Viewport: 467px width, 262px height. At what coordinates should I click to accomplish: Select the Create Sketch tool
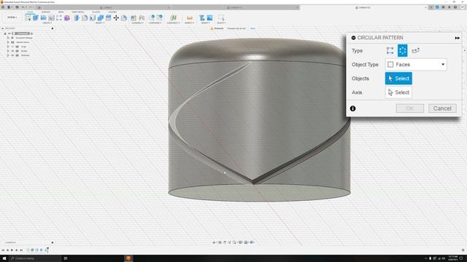[x=28, y=17]
